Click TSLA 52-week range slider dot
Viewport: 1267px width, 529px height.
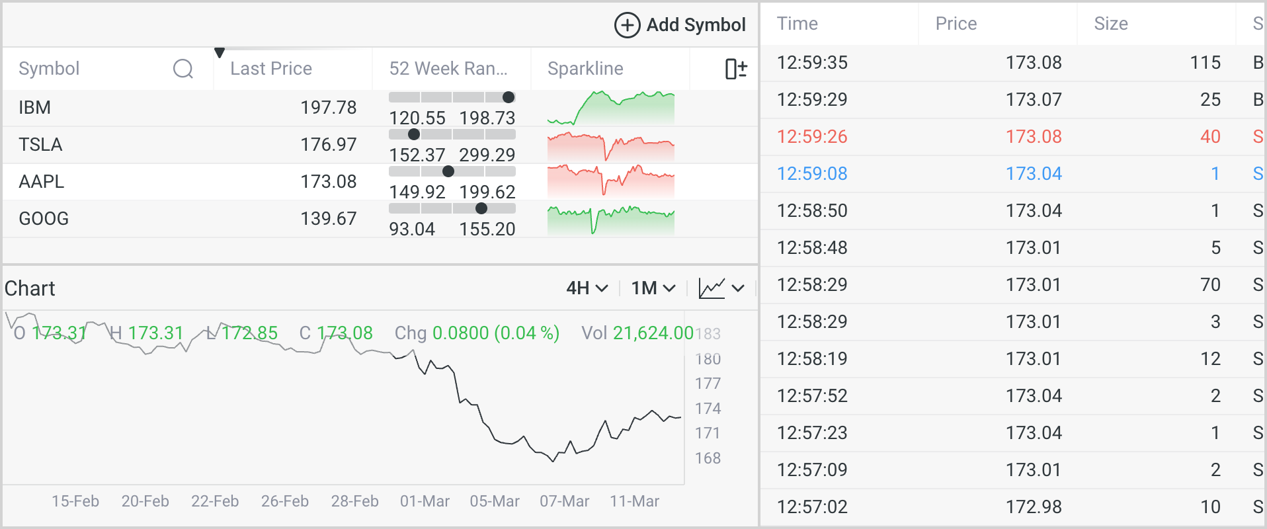(x=414, y=134)
